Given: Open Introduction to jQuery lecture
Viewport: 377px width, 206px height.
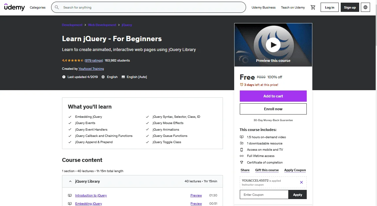Looking at the screenshot, I should point(91,195).
